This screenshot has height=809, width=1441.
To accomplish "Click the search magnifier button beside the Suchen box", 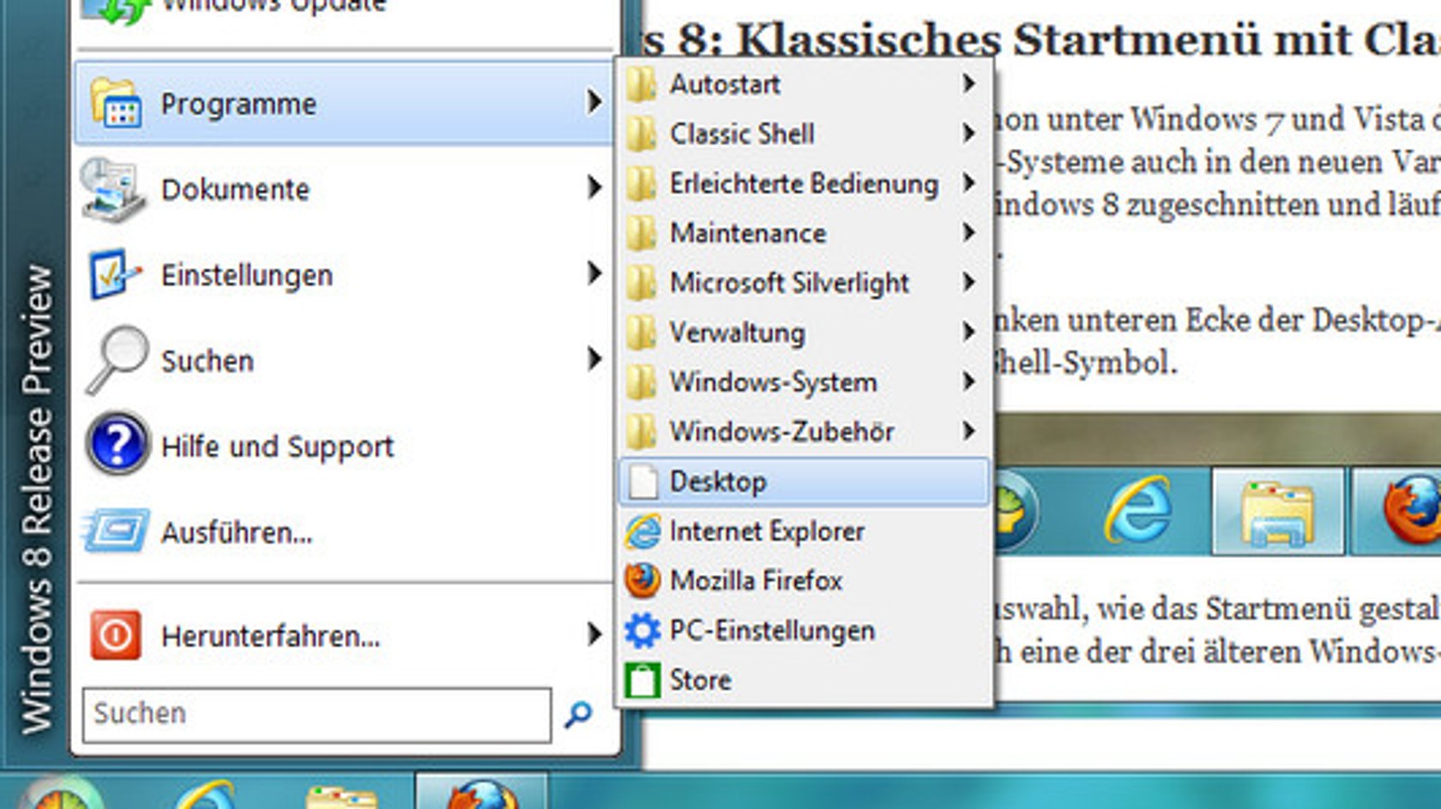I will (x=578, y=714).
